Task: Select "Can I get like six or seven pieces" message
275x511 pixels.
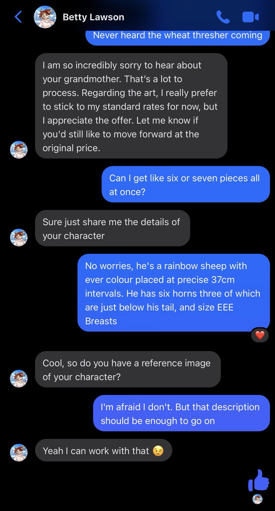Action: (186, 184)
